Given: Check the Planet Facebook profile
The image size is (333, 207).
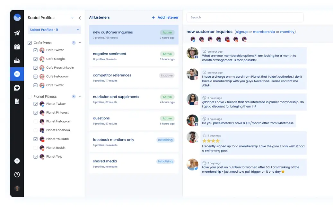Looking at the screenshot, I should [36, 130].
